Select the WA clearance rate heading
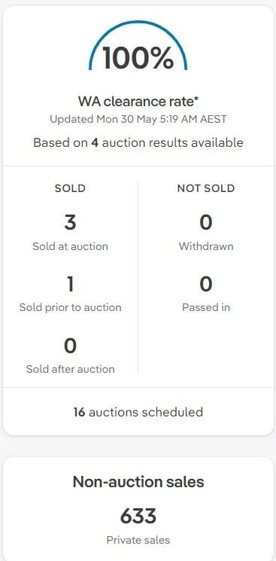The height and width of the screenshot is (561, 276). tap(138, 102)
